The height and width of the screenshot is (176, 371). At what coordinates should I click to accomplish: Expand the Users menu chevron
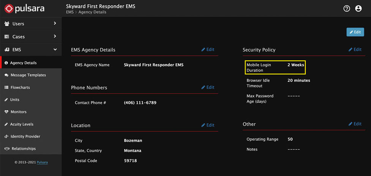(x=55, y=23)
